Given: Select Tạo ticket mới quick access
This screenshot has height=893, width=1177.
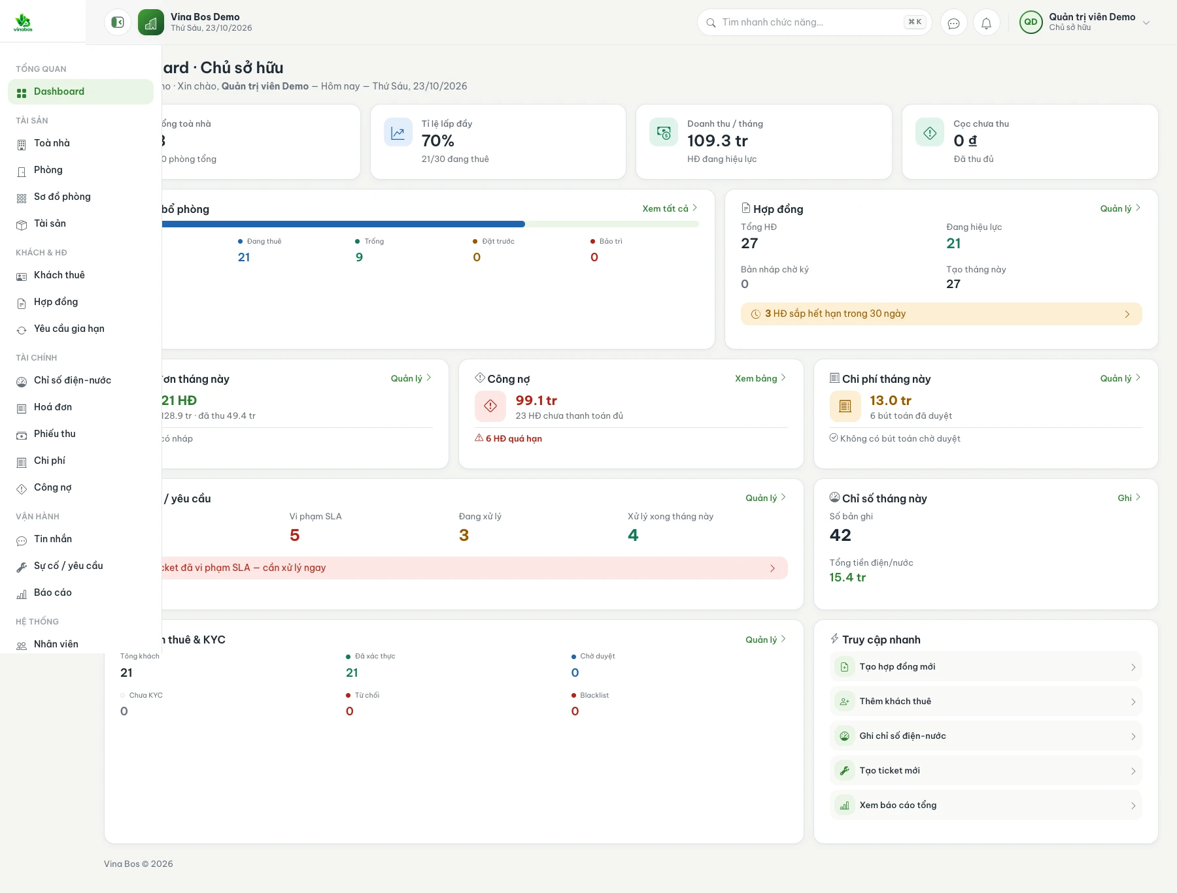Looking at the screenshot, I should tap(985, 771).
